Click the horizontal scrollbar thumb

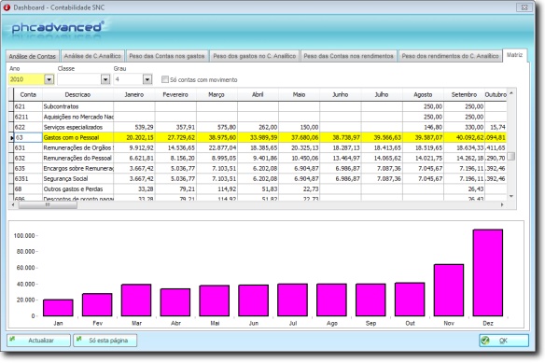tap(48, 204)
